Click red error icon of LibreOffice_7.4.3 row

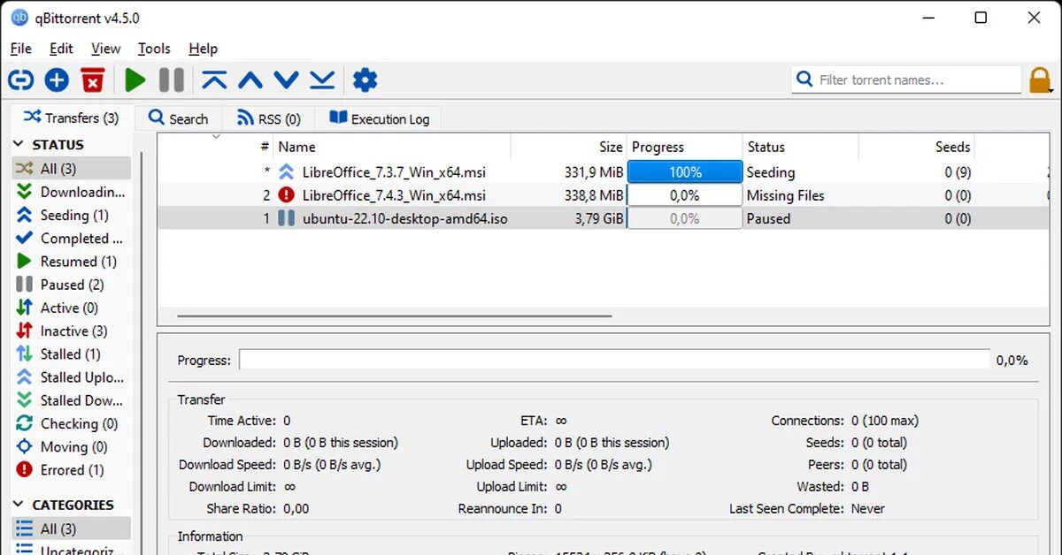point(286,195)
